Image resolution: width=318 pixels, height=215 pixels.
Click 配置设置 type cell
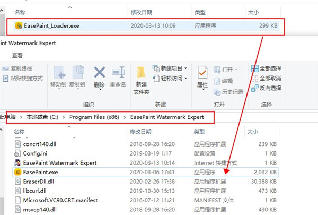point(205,153)
